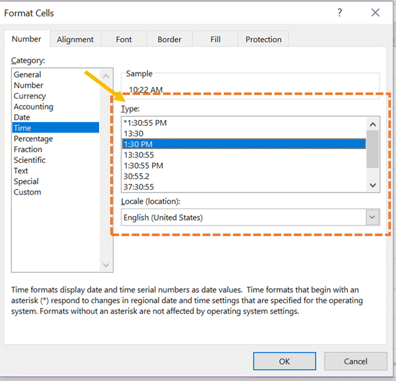Click the Type list scroll-up arrow
The height and width of the screenshot is (381, 396).
[373, 124]
